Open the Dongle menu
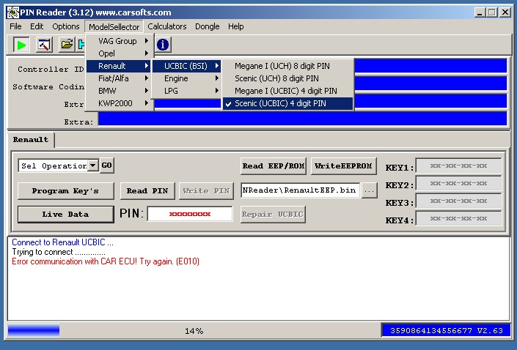 207,26
